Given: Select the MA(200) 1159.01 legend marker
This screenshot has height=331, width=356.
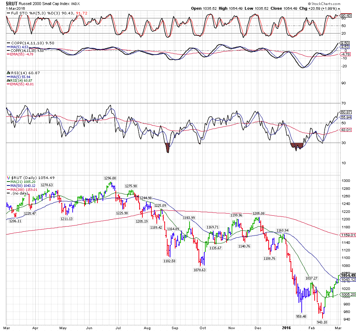Looking at the screenshot, I should click(x=8, y=190).
